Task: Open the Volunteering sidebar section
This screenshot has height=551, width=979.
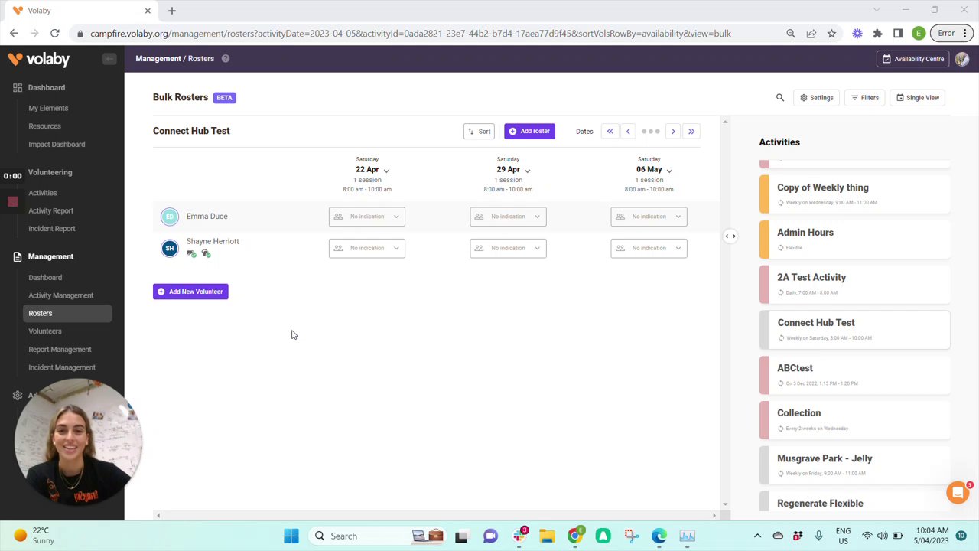Action: pyautogui.click(x=50, y=172)
